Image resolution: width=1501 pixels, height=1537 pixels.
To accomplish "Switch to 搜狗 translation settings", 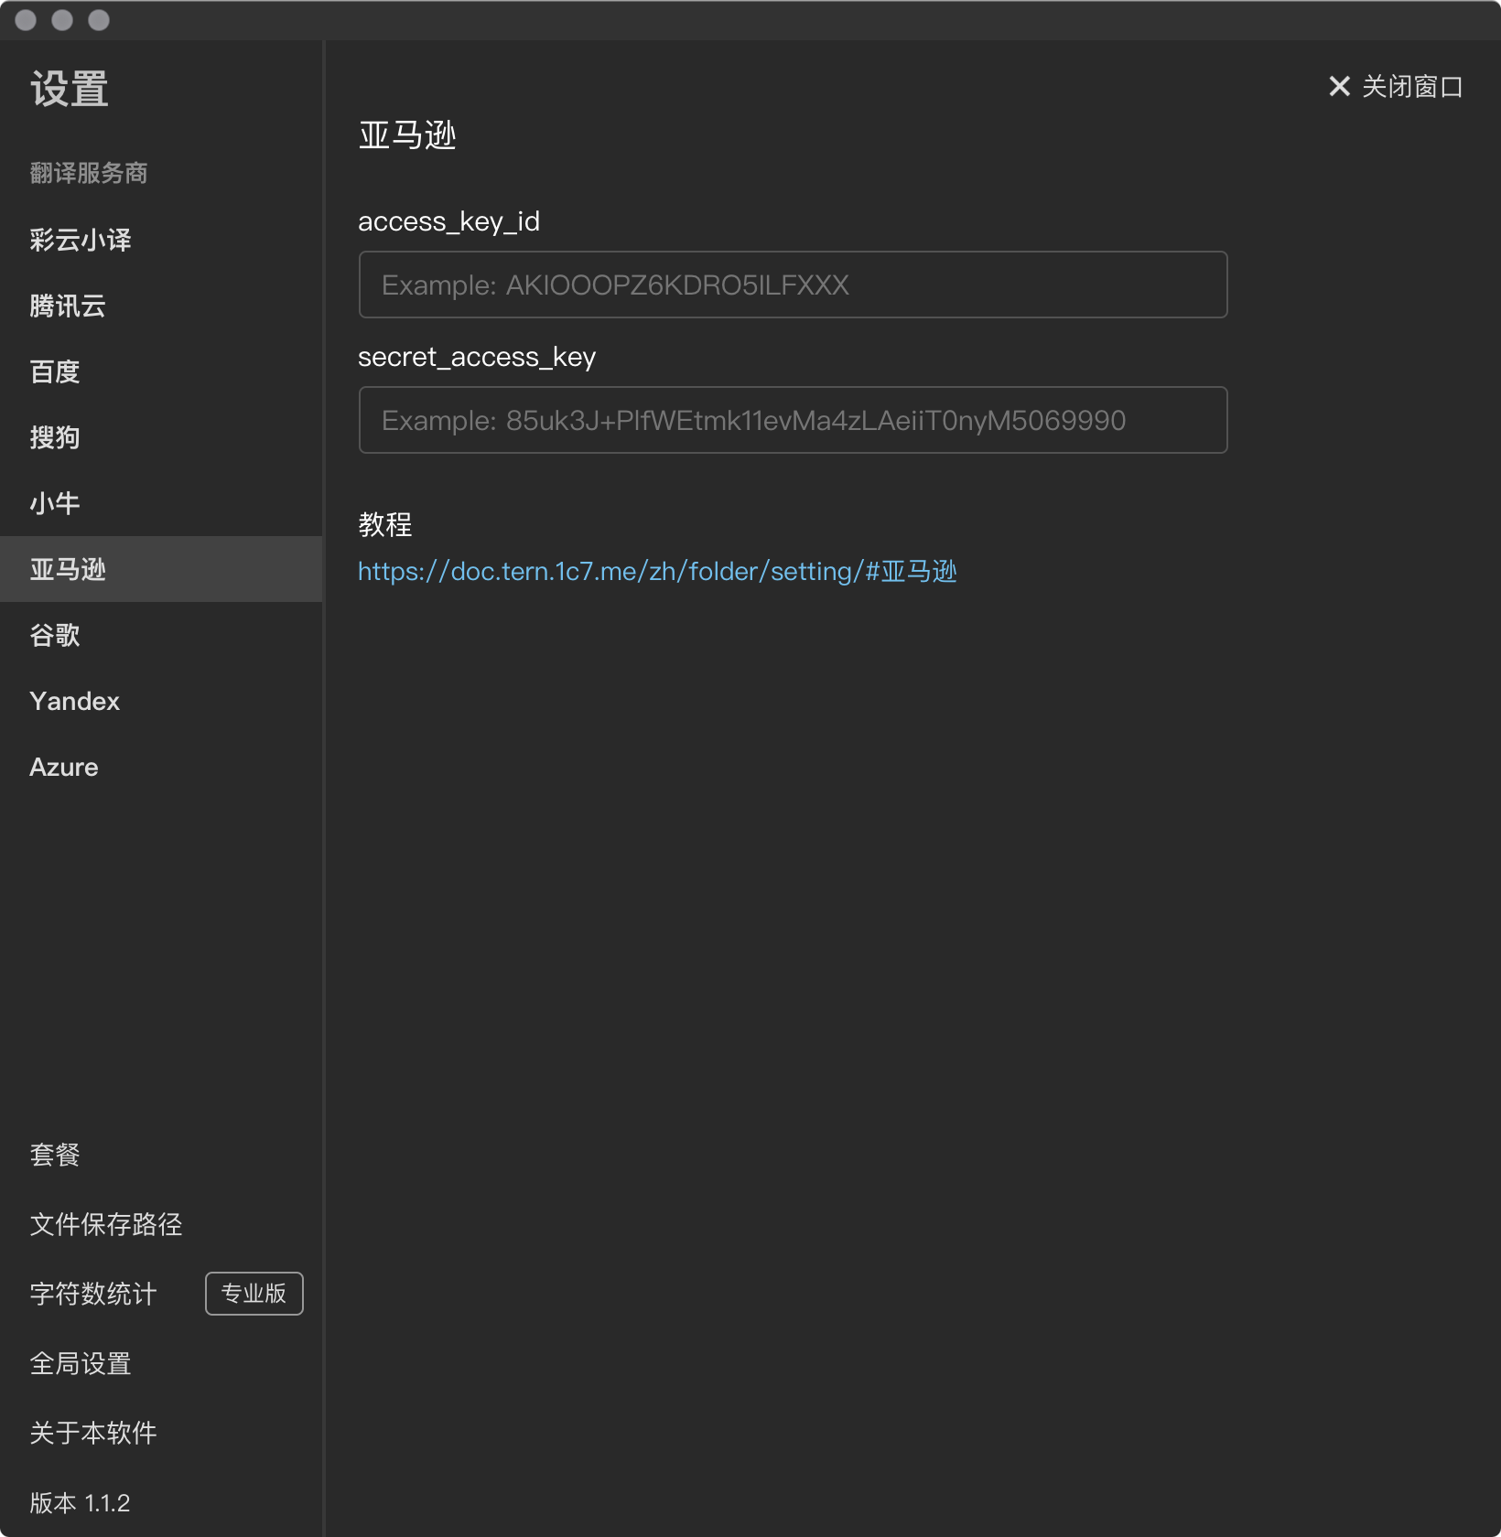I will pos(55,438).
